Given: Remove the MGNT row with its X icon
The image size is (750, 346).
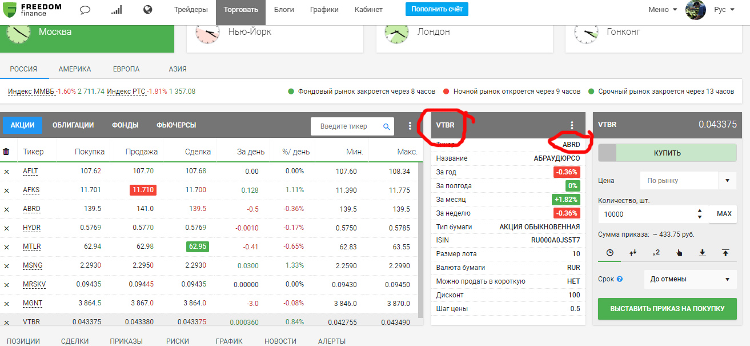Looking at the screenshot, I should pyautogui.click(x=7, y=304).
